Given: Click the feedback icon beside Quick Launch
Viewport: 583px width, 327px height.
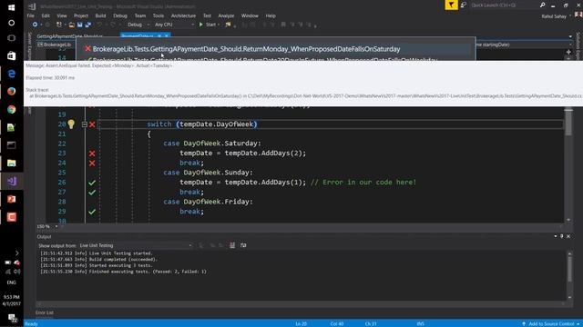Looking at the screenshot, I should coord(464,5).
